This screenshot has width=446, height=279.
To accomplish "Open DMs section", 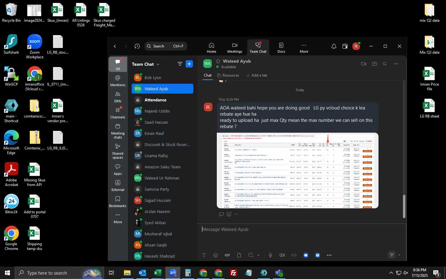I will click(118, 97).
